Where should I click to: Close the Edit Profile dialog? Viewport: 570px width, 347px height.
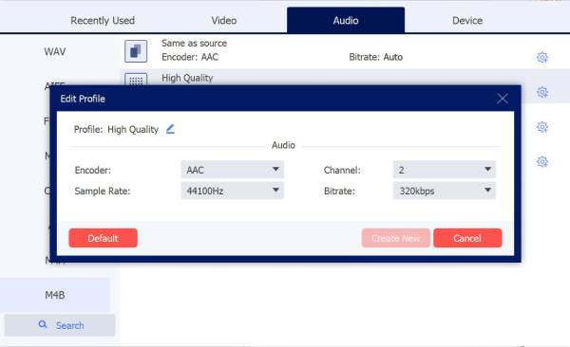coord(502,99)
